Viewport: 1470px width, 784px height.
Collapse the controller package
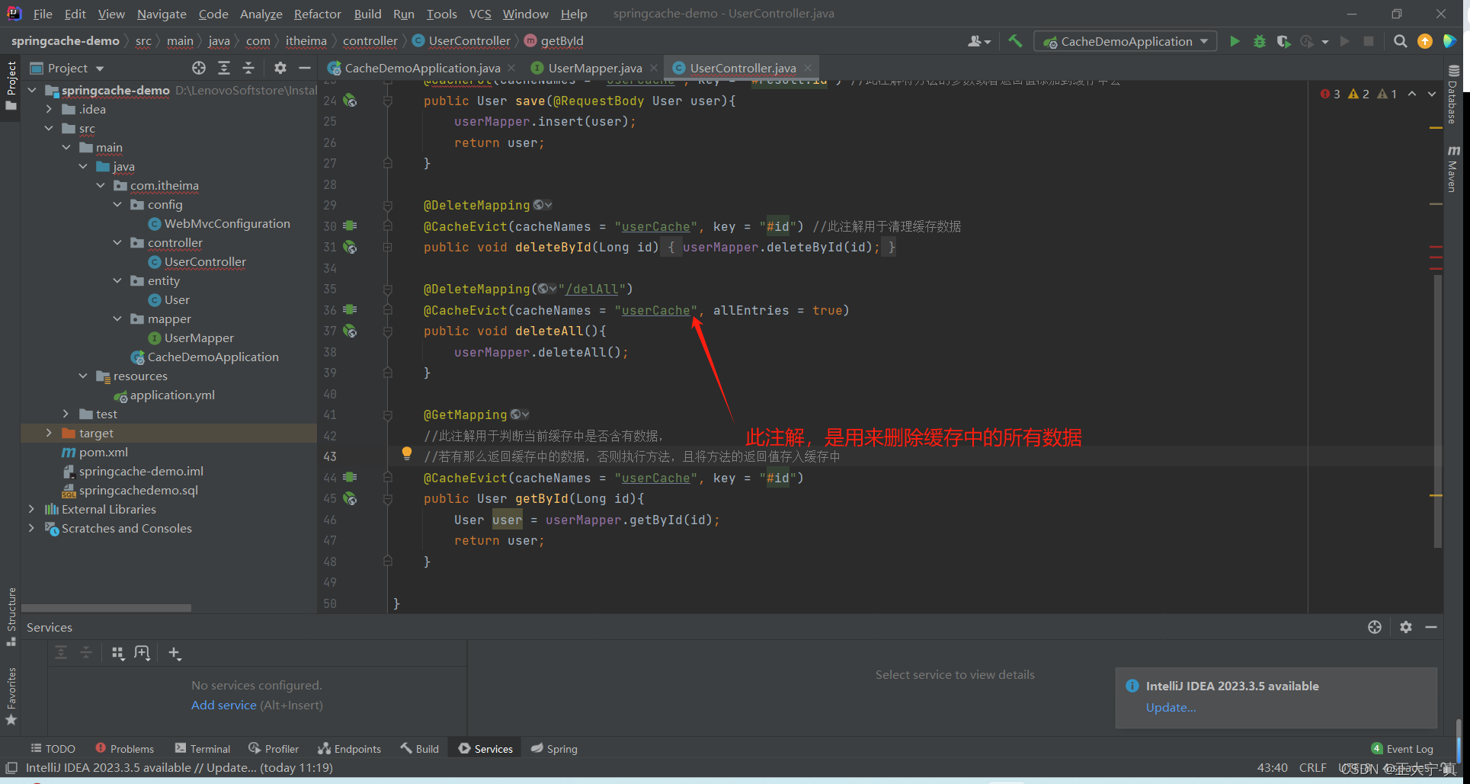pyautogui.click(x=117, y=242)
